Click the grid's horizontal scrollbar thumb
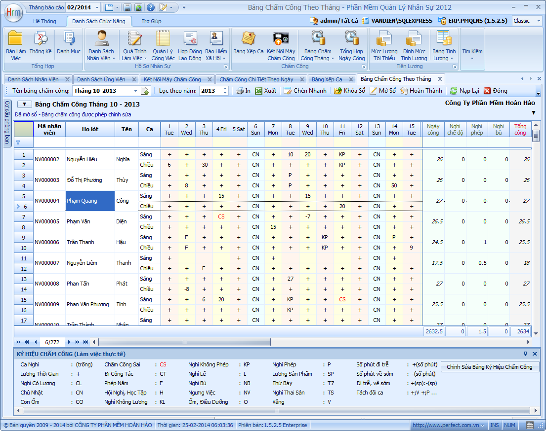The image size is (546, 431). point(185,342)
